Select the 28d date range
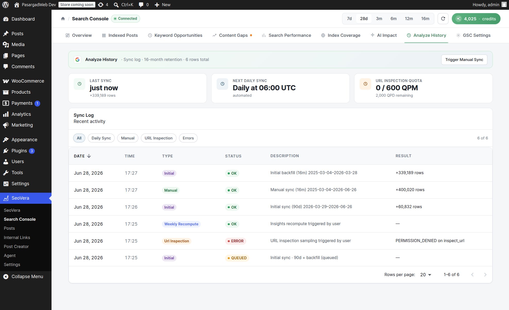509x310 pixels. 364,19
